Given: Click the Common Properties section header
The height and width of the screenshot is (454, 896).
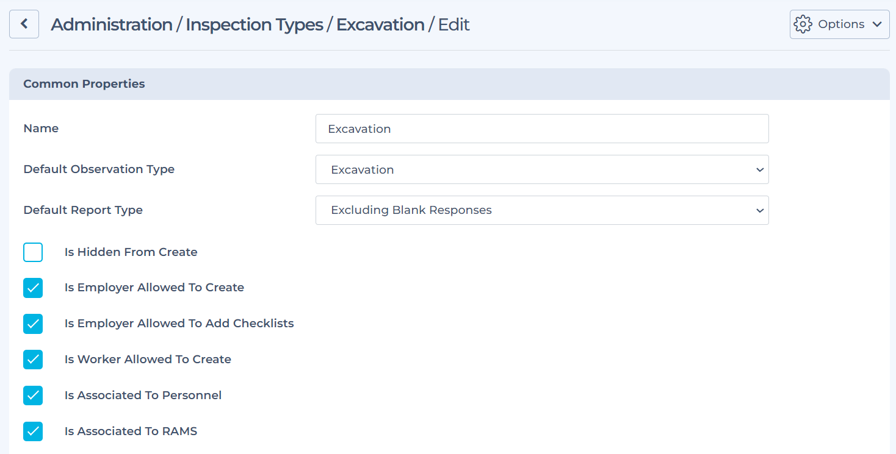Looking at the screenshot, I should (x=449, y=84).
